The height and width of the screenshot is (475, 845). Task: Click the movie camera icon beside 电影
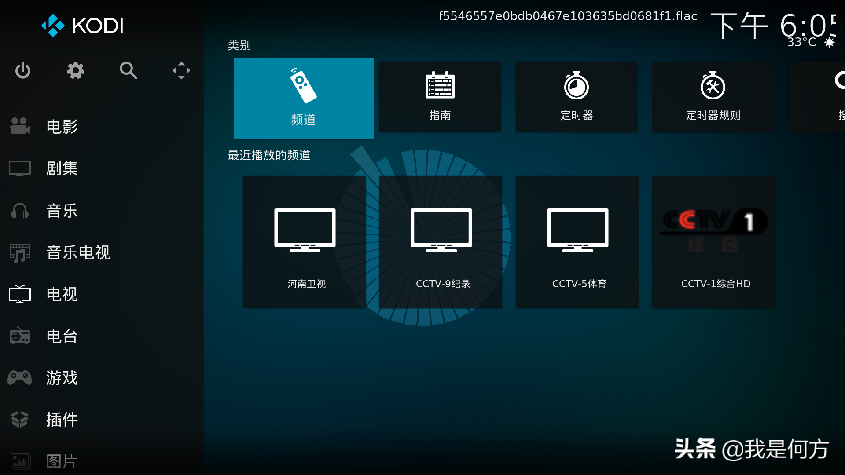(x=20, y=126)
